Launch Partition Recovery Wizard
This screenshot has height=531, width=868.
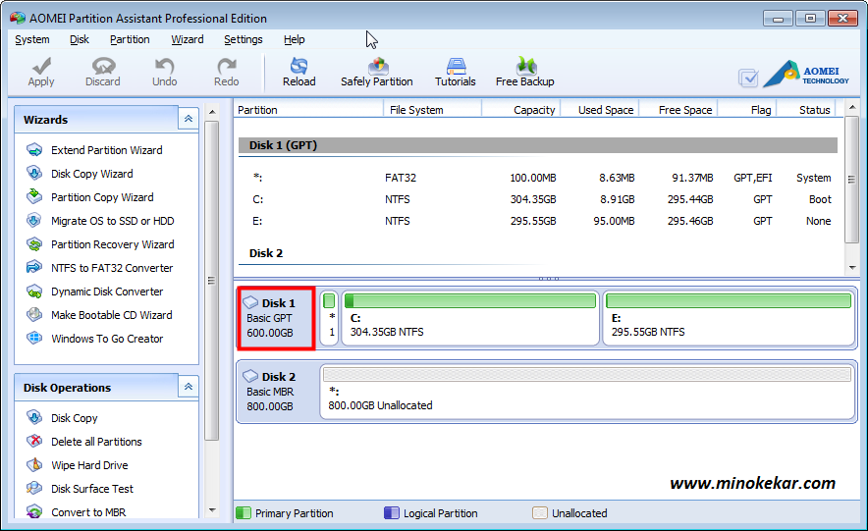click(112, 244)
